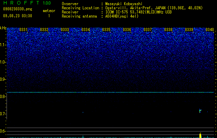Click the 0340 time marker
This screenshot has width=217, height=138.
tap(210, 30)
